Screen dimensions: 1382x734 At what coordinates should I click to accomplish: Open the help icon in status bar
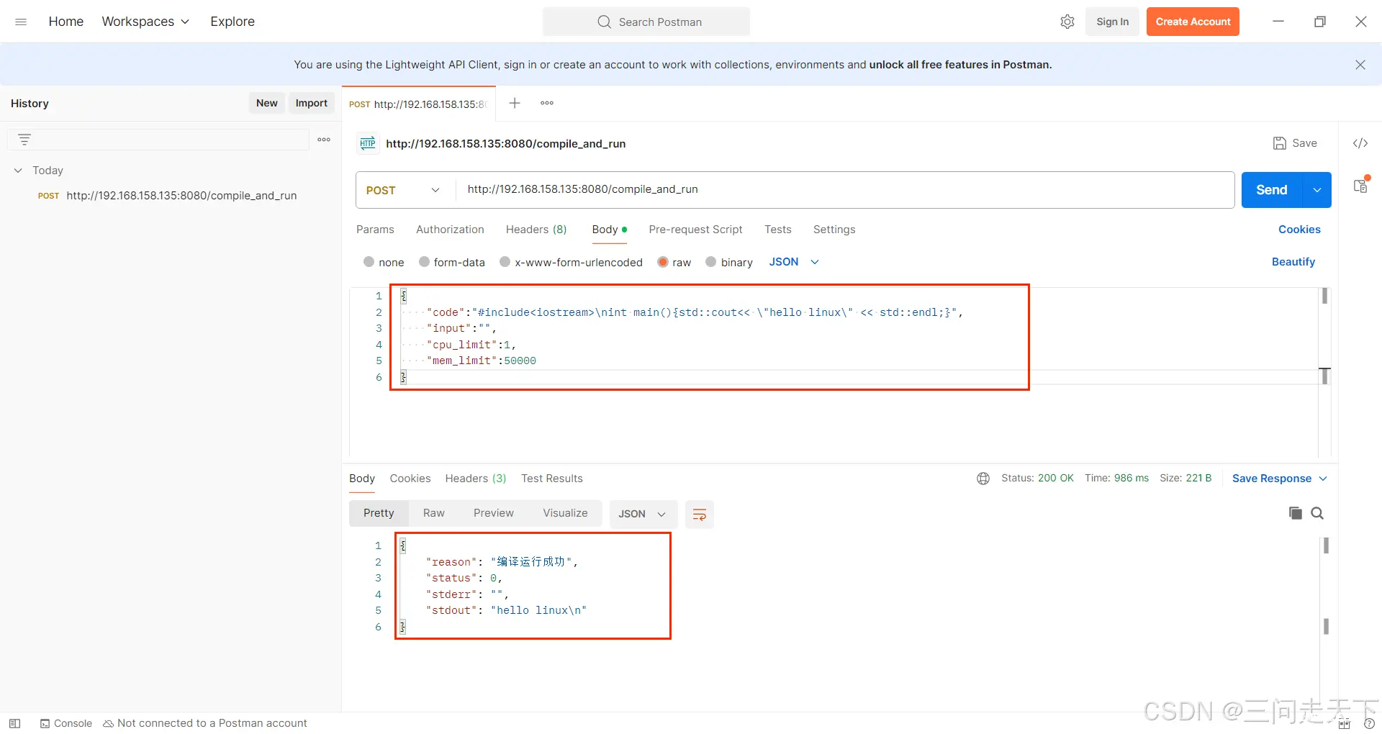point(1369,724)
